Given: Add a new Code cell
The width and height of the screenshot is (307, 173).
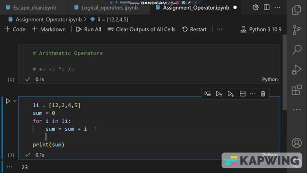Looking at the screenshot, I should pos(15,29).
